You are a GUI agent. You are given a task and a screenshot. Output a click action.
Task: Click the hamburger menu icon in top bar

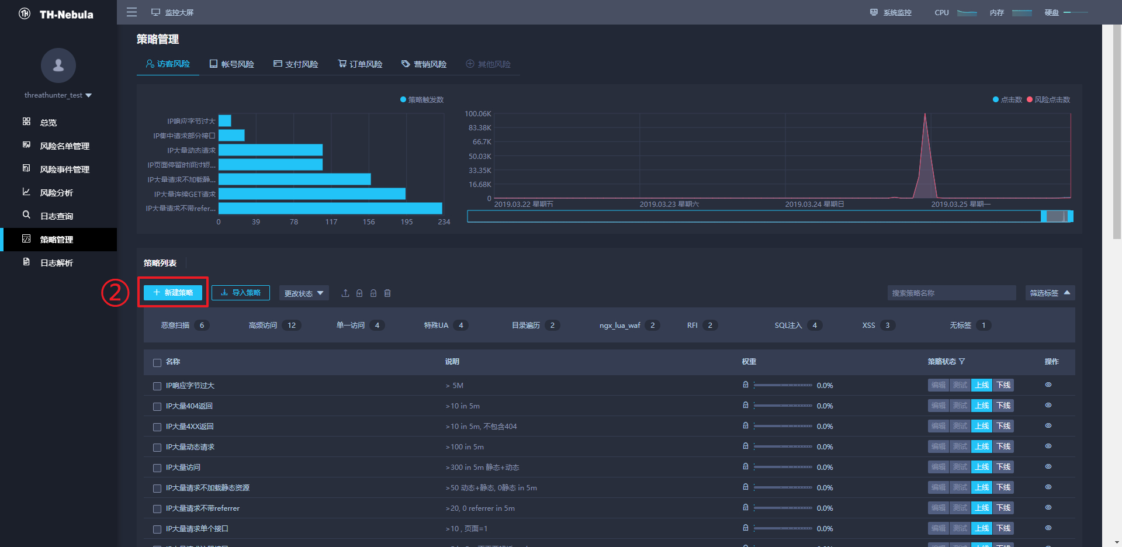coord(131,12)
